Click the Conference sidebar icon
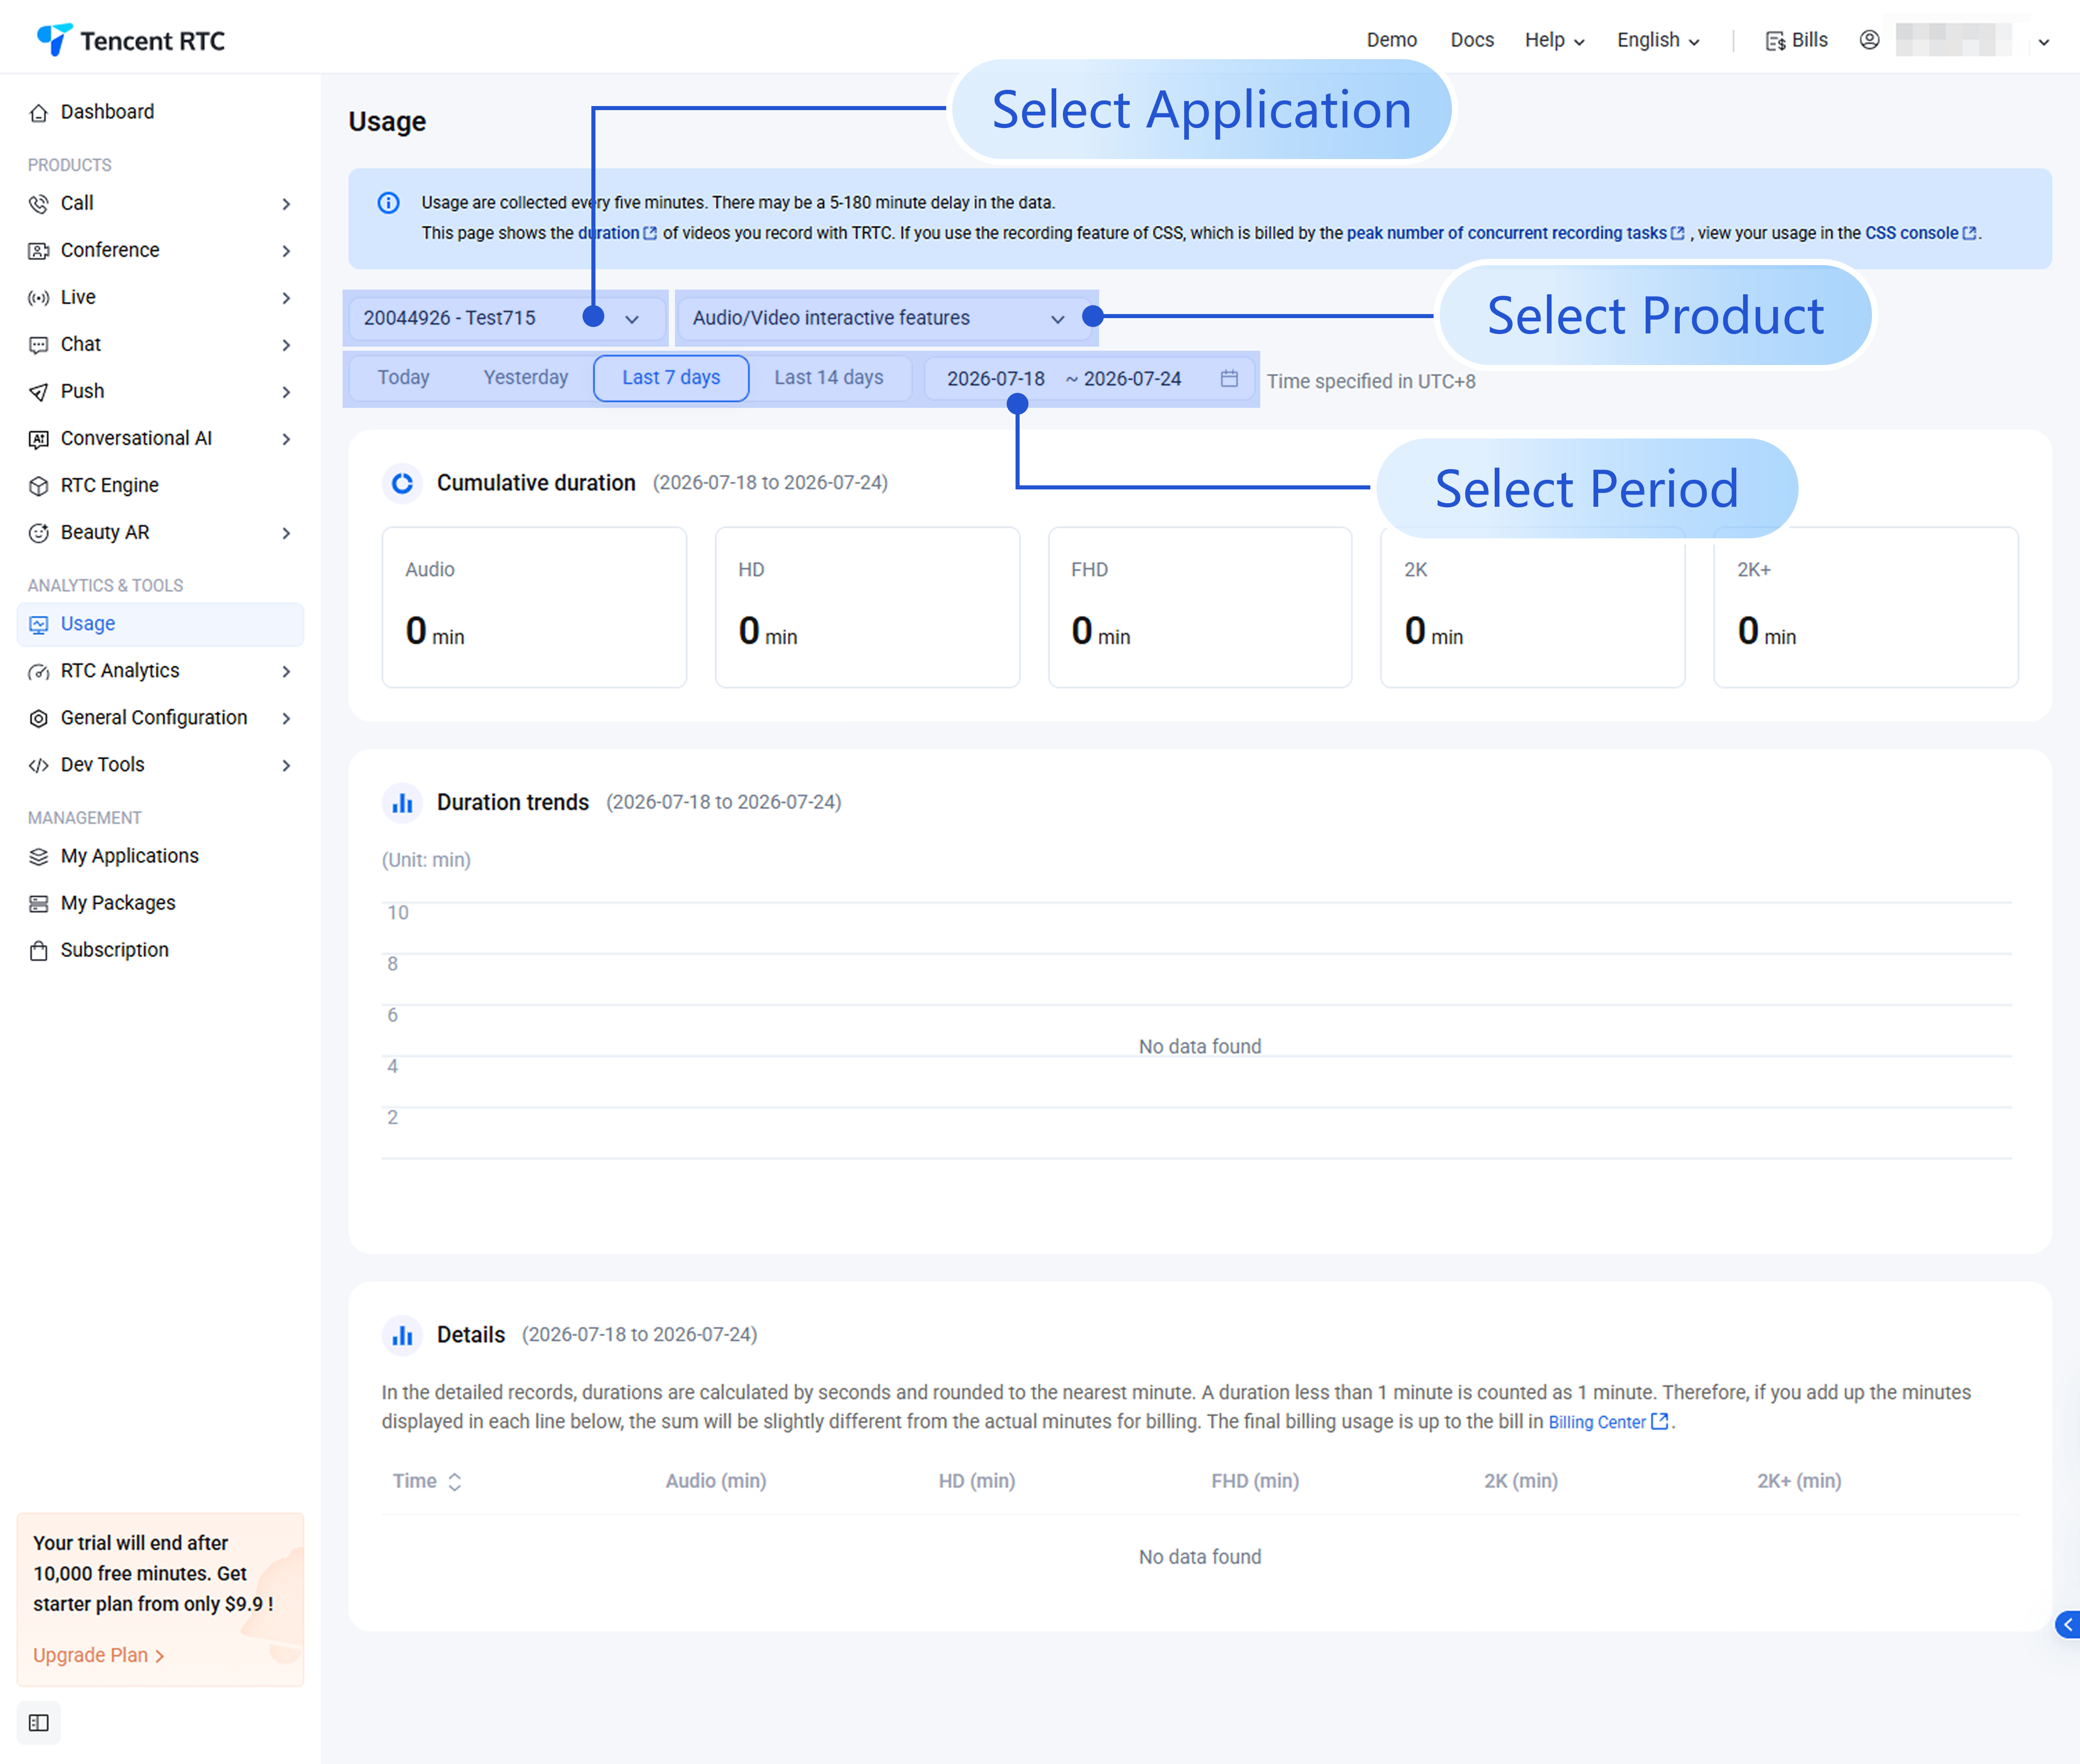Image resolution: width=2080 pixels, height=1764 pixels. click(39, 251)
